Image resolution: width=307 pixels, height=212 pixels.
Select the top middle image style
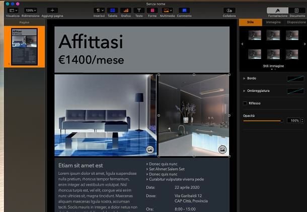pyautogui.click(x=273, y=35)
